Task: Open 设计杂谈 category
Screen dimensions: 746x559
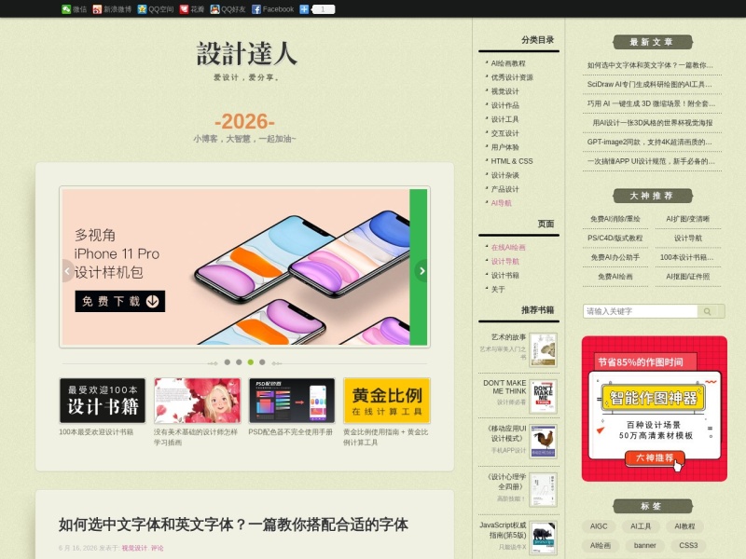Action: (x=504, y=175)
